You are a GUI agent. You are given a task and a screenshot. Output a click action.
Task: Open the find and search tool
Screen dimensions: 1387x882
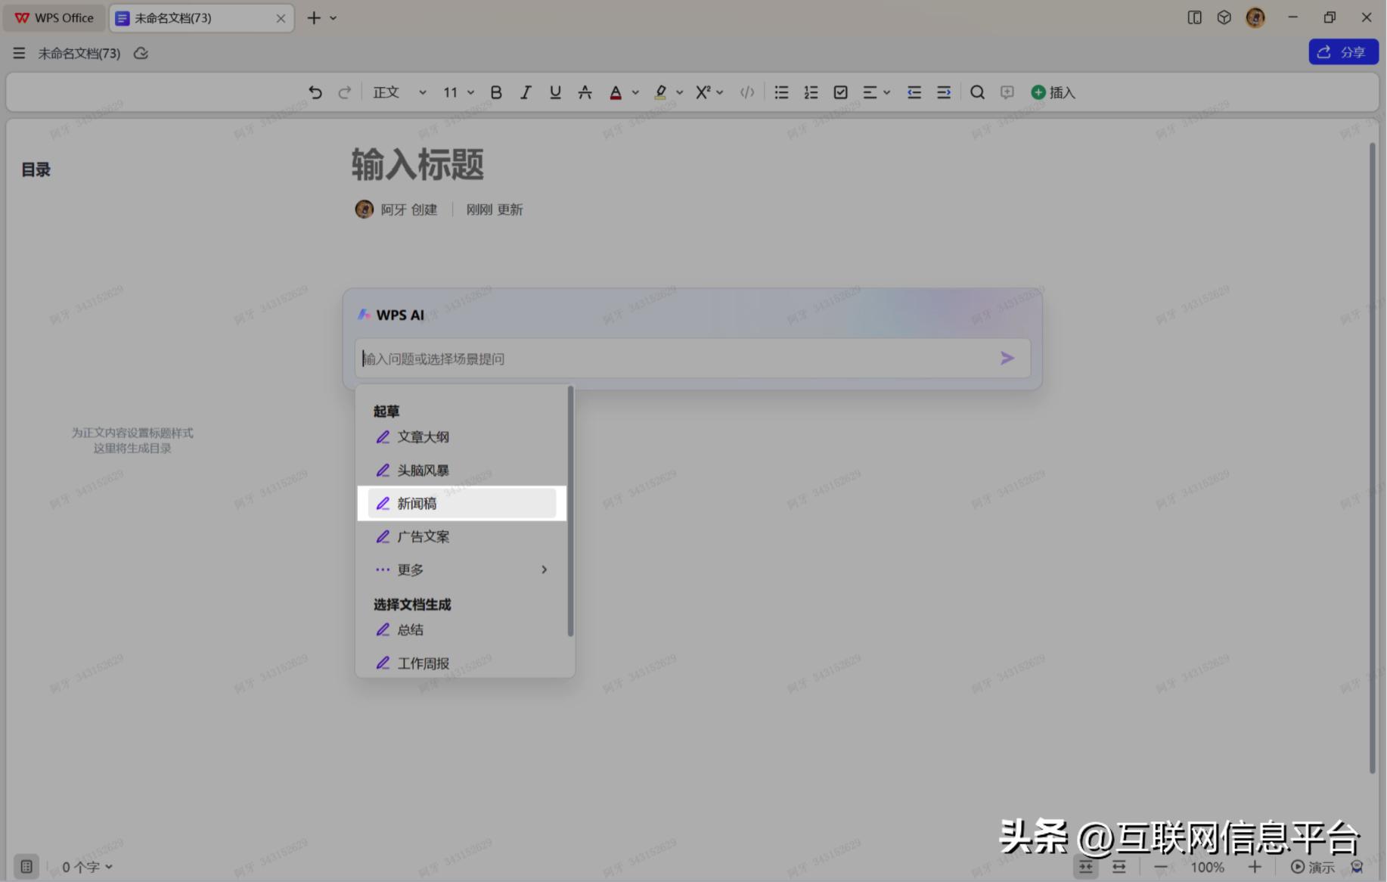(x=977, y=92)
